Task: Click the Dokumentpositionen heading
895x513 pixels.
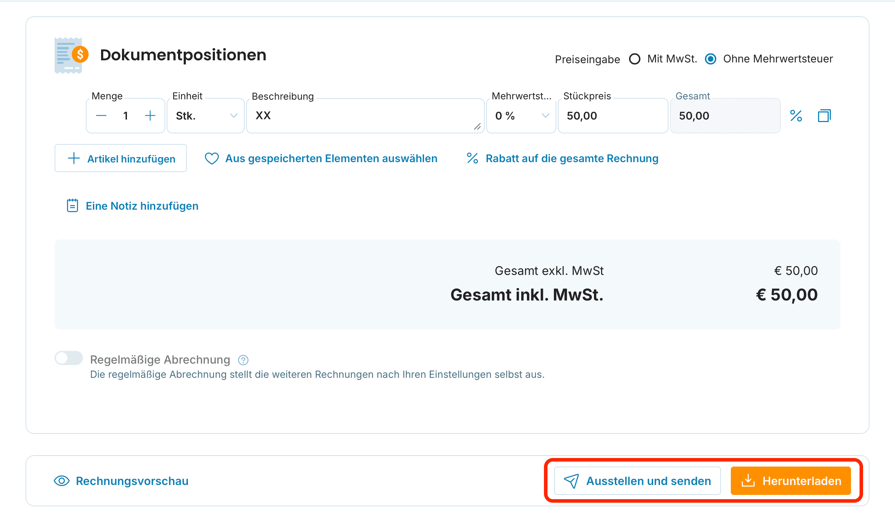Action: [183, 55]
